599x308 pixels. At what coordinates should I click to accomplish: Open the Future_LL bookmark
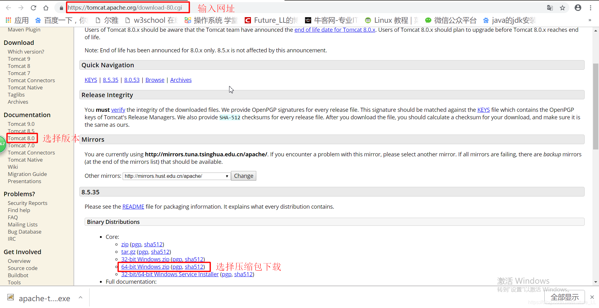point(271,20)
